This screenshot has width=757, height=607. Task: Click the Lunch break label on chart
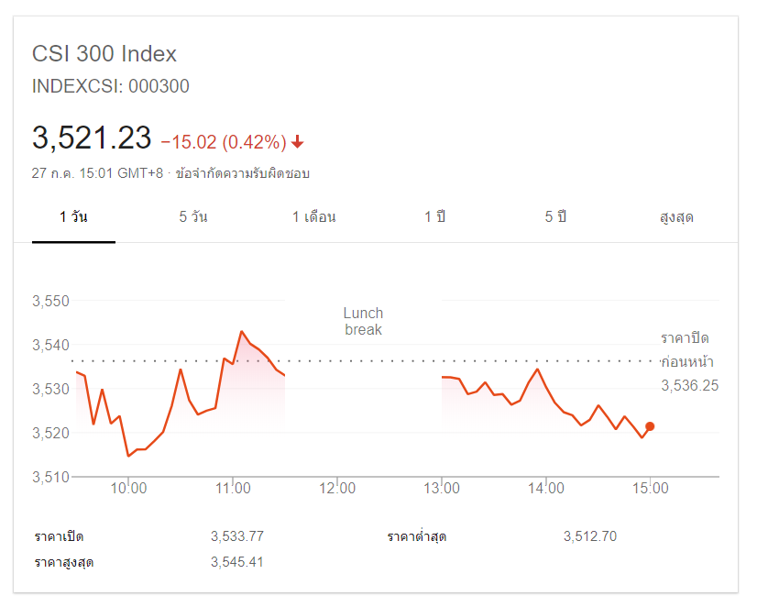coord(363,321)
